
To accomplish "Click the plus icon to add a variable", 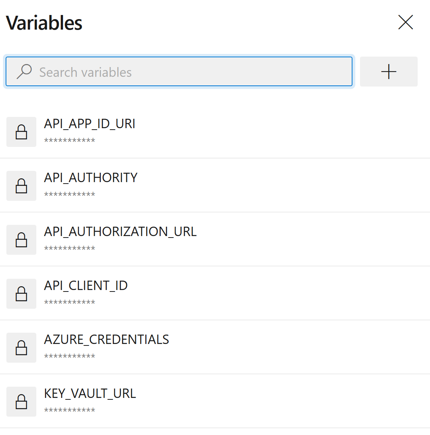I will pyautogui.click(x=388, y=72).
